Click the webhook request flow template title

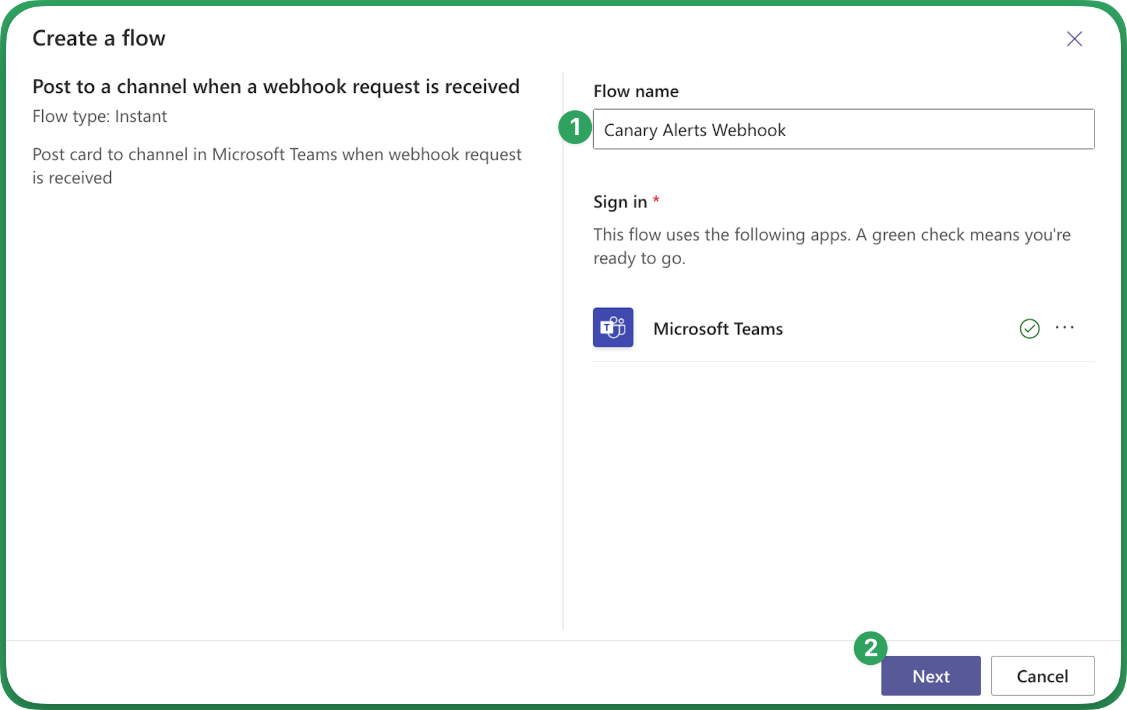[x=276, y=86]
